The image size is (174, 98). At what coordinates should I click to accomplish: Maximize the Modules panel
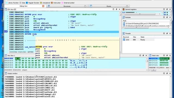pos(164,17)
